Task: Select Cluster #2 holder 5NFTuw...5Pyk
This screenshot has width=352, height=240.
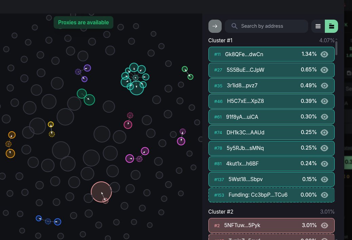Action: pos(272,225)
